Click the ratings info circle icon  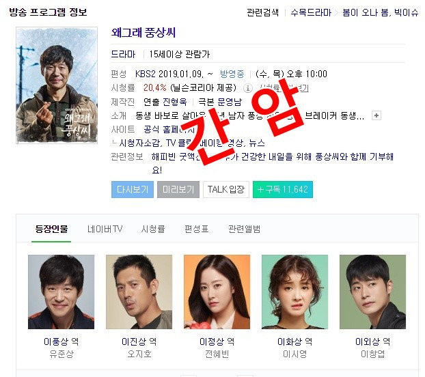pyautogui.click(x=247, y=88)
